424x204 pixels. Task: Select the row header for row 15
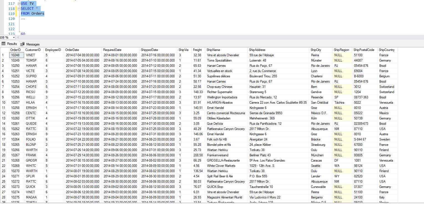pos(4,129)
